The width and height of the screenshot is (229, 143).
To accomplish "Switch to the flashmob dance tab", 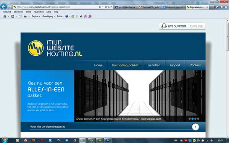I will (x=174, y=7).
